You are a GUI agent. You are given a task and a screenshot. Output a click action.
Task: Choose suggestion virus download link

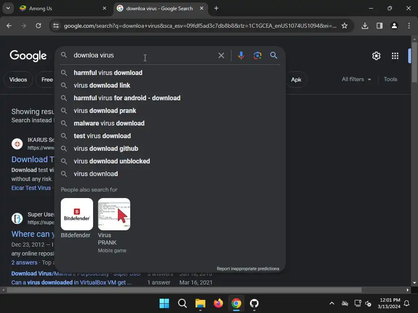point(170,86)
